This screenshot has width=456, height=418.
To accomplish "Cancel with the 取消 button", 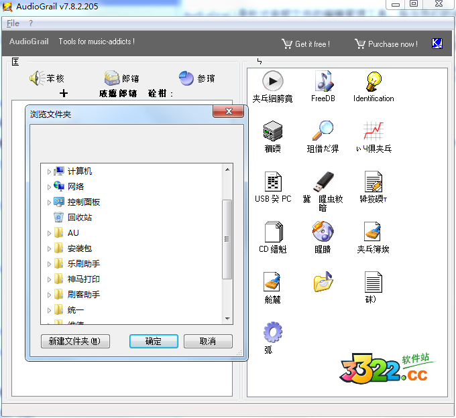I will (208, 341).
